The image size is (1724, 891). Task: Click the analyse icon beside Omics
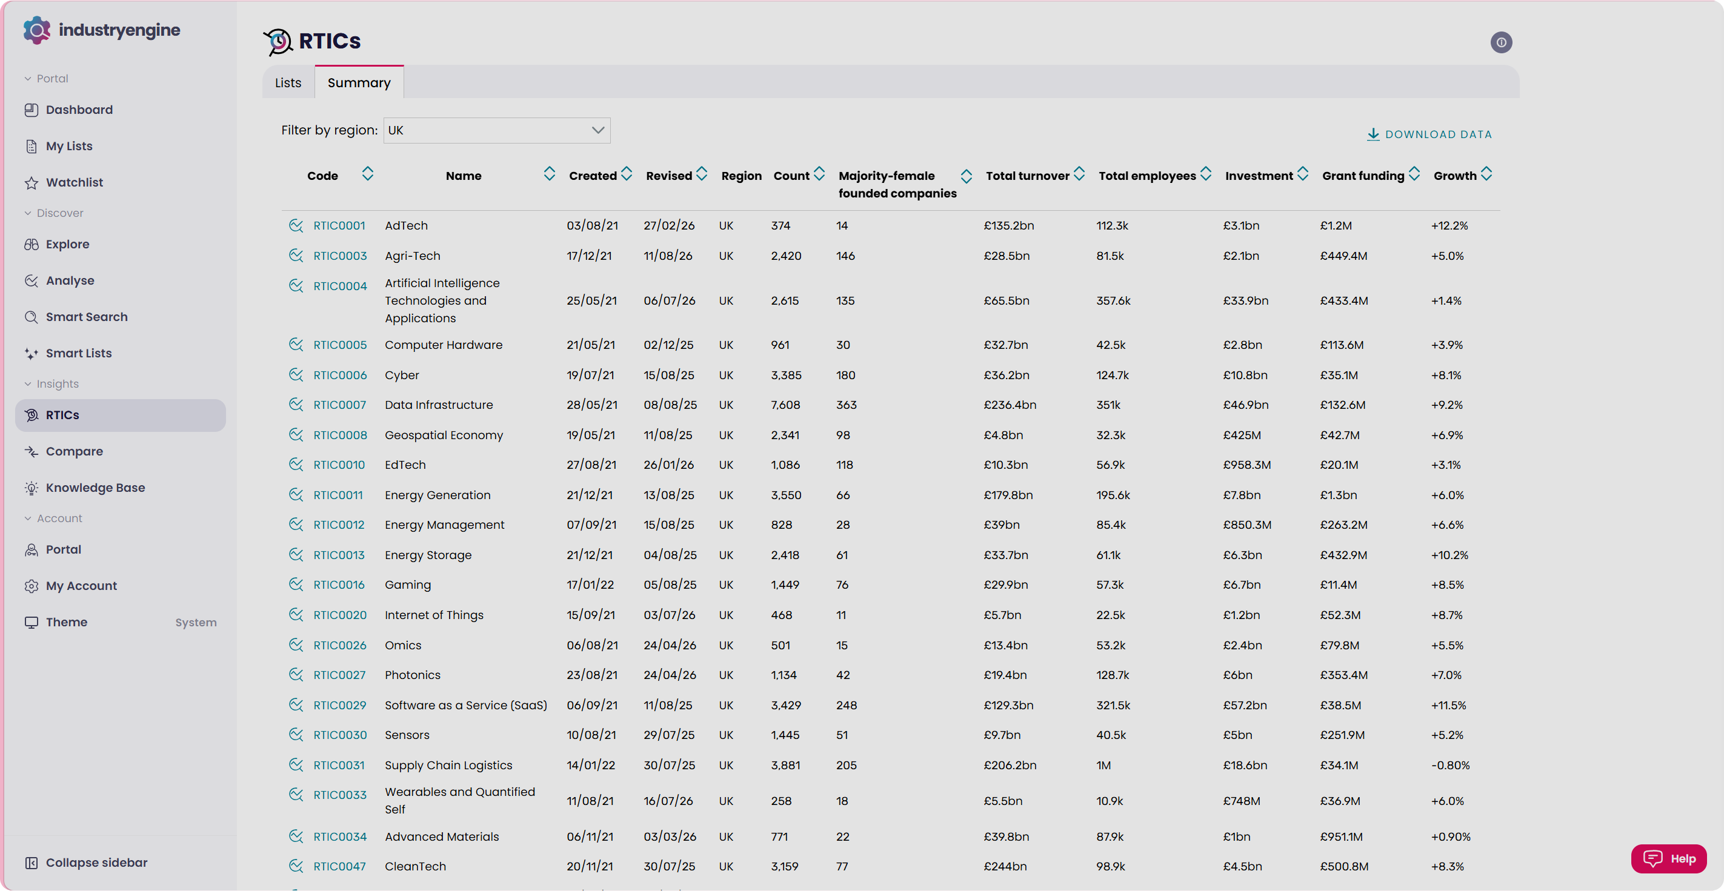tap(296, 645)
